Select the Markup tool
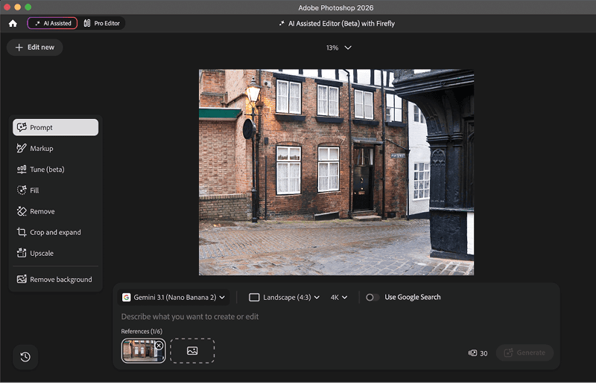 coord(55,149)
